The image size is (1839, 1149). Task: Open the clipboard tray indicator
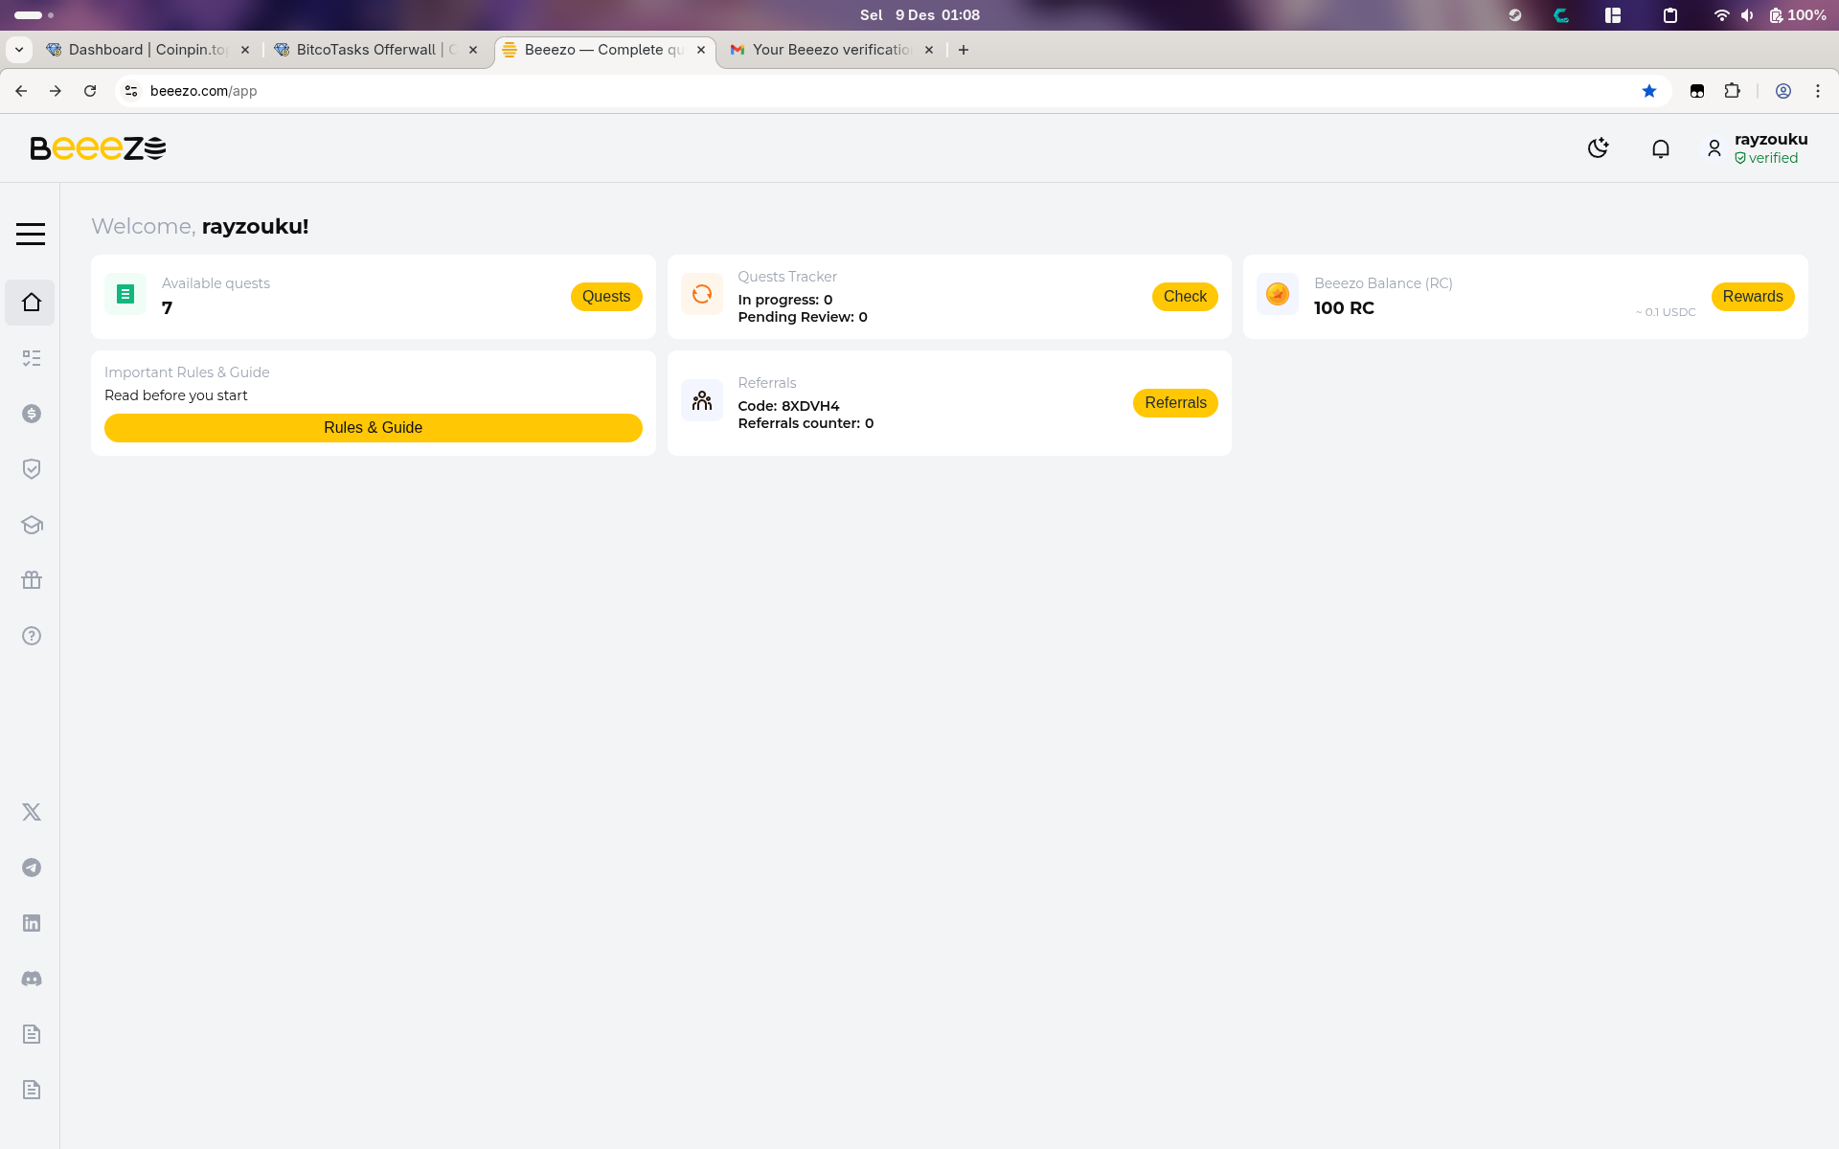(x=1670, y=15)
